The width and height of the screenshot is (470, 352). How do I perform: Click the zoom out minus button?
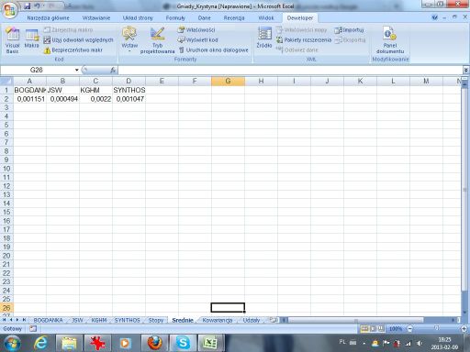pos(409,329)
